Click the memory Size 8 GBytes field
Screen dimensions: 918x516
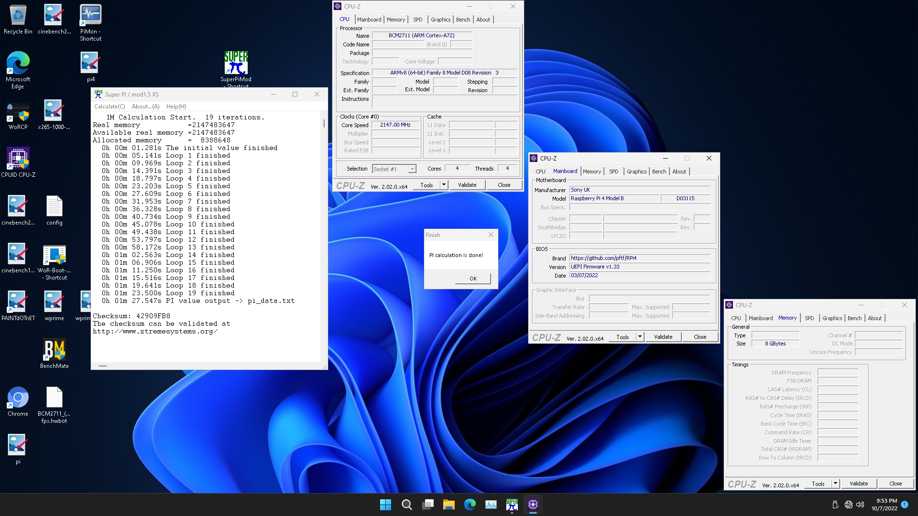[775, 344]
